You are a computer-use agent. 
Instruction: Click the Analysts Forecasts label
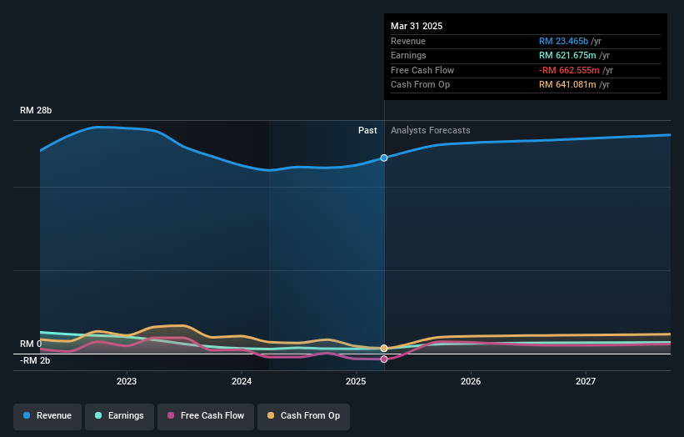[x=431, y=131]
